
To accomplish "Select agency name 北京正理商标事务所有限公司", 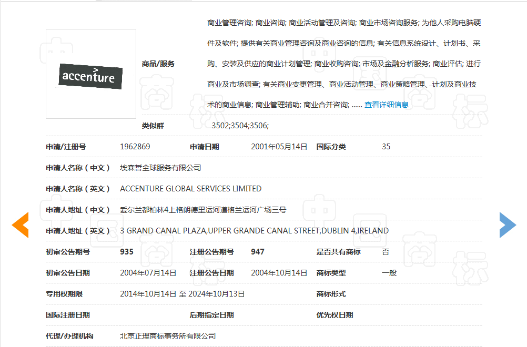I will click(x=168, y=336).
